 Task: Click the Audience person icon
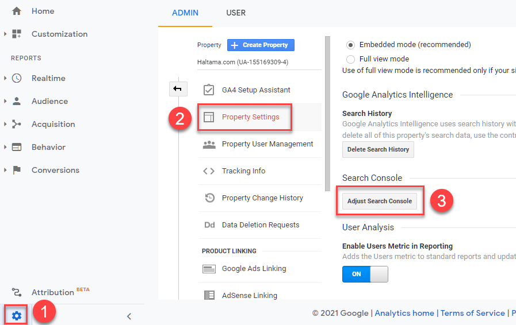pos(17,101)
